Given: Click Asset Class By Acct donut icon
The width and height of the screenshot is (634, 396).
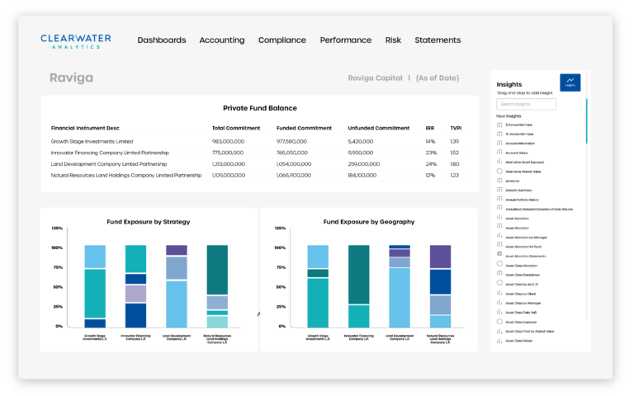Looking at the screenshot, I should point(499,283).
